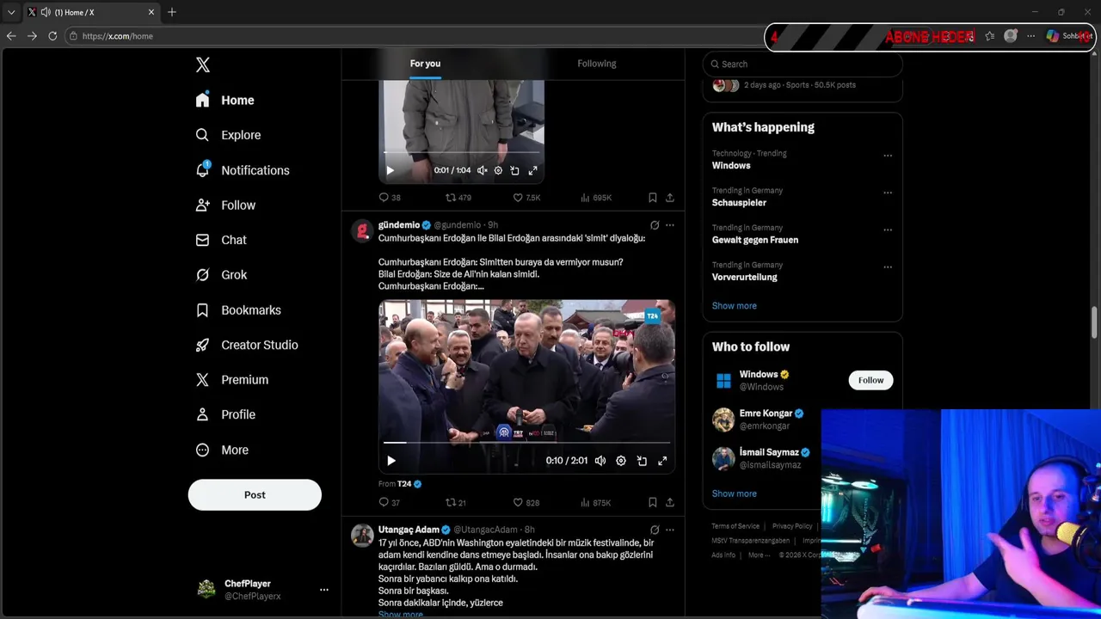
Task: Open more options on Utangaç Adam post
Action: [670, 530]
